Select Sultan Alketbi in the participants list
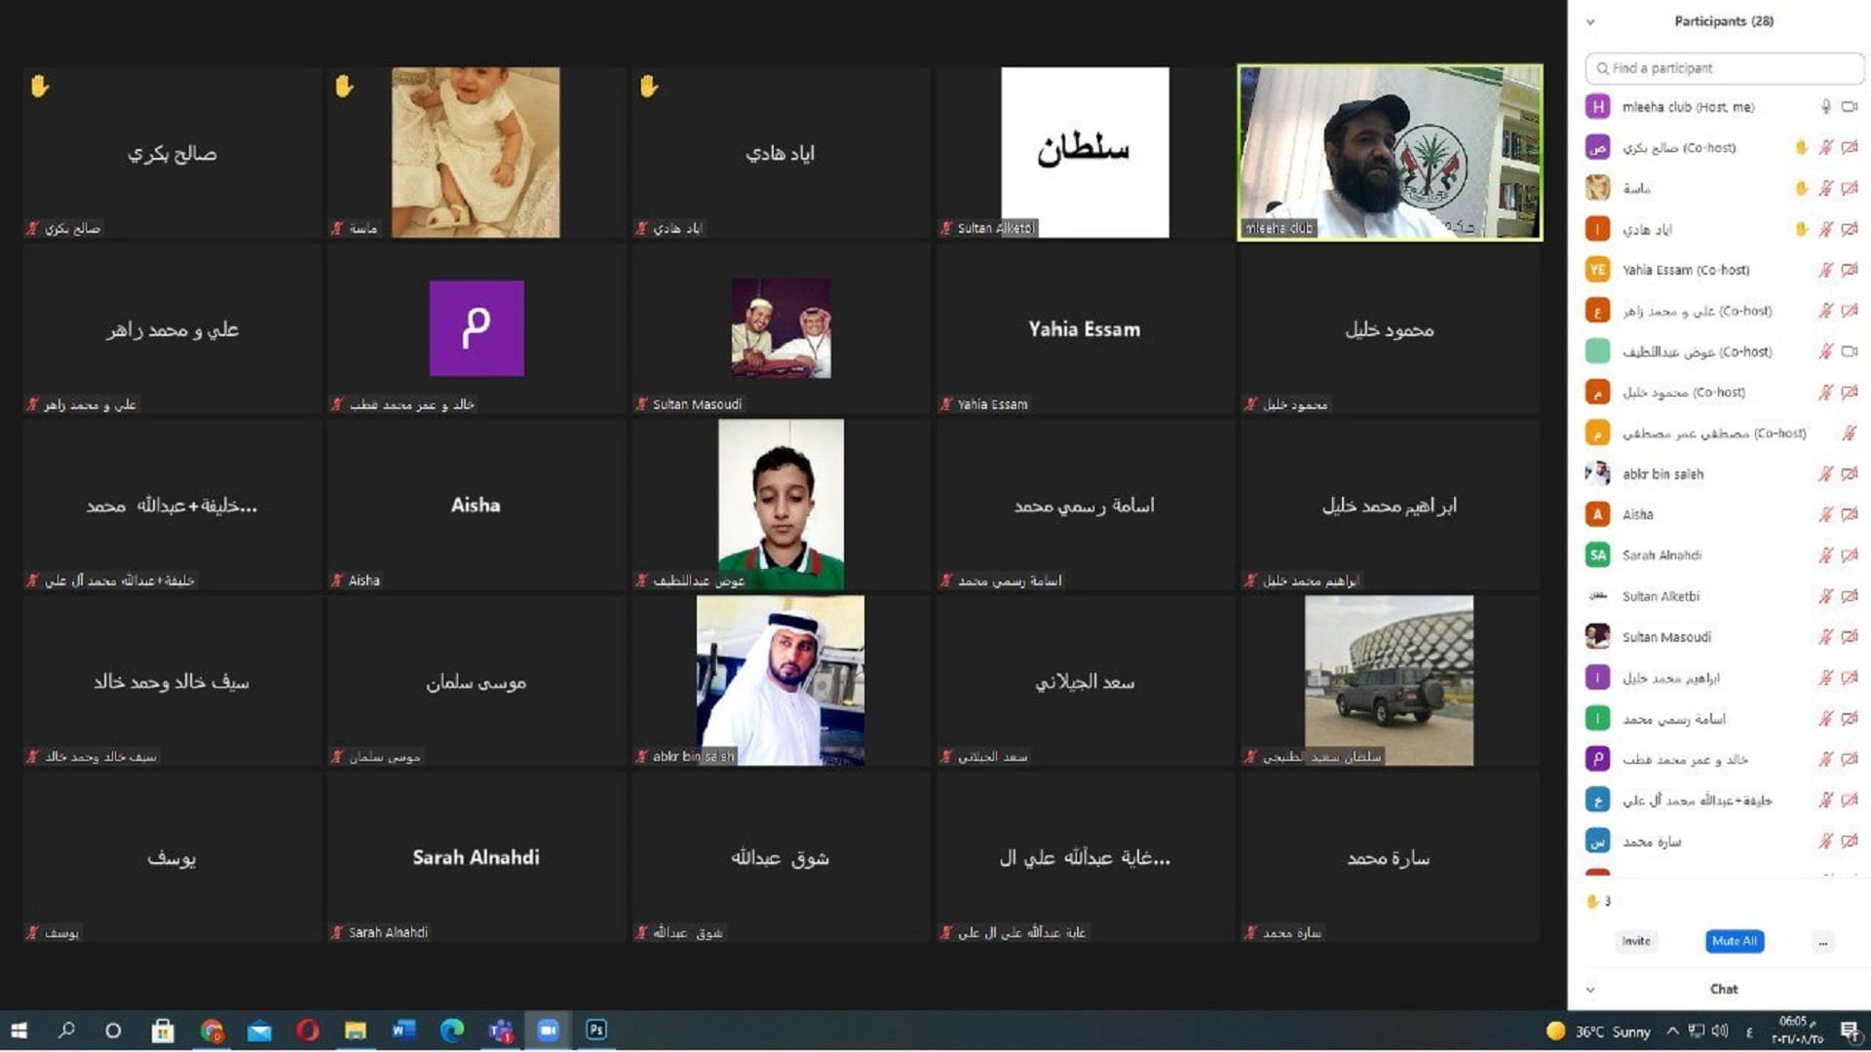Image resolution: width=1871 pixels, height=1052 pixels. pyautogui.click(x=1661, y=596)
